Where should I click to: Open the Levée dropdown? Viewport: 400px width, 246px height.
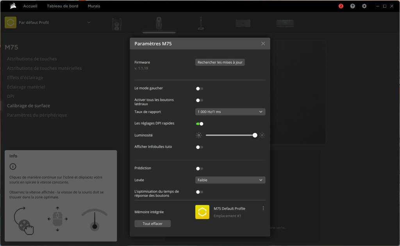point(230,180)
